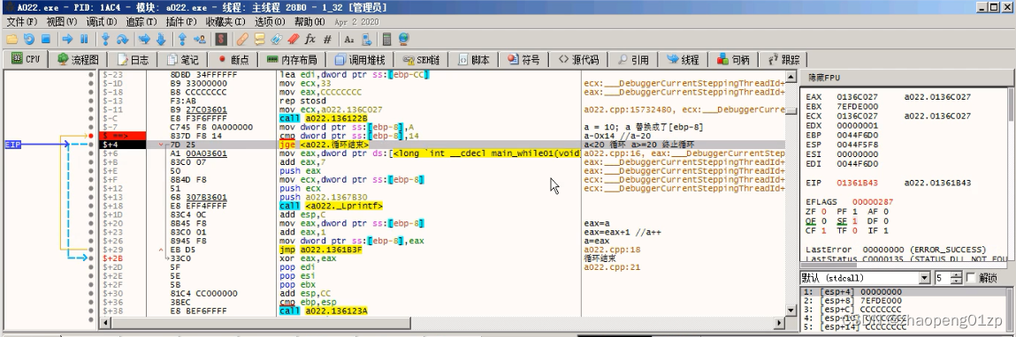The width and height of the screenshot is (1016, 337).
Task: Switch to the 引用 references tab
Action: (x=633, y=59)
